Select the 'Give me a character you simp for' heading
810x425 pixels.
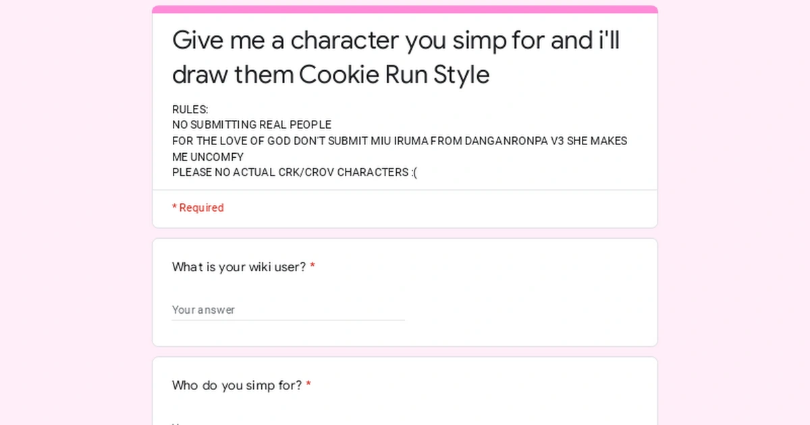tap(396, 57)
